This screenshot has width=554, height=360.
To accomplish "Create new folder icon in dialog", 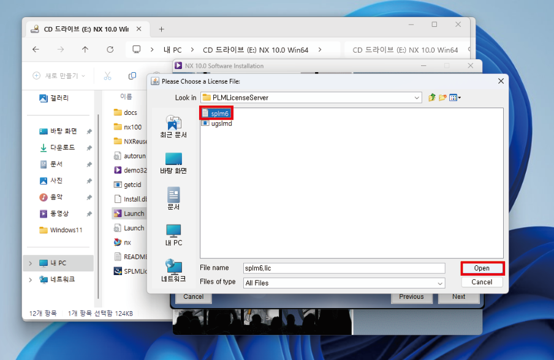I will 442,98.
